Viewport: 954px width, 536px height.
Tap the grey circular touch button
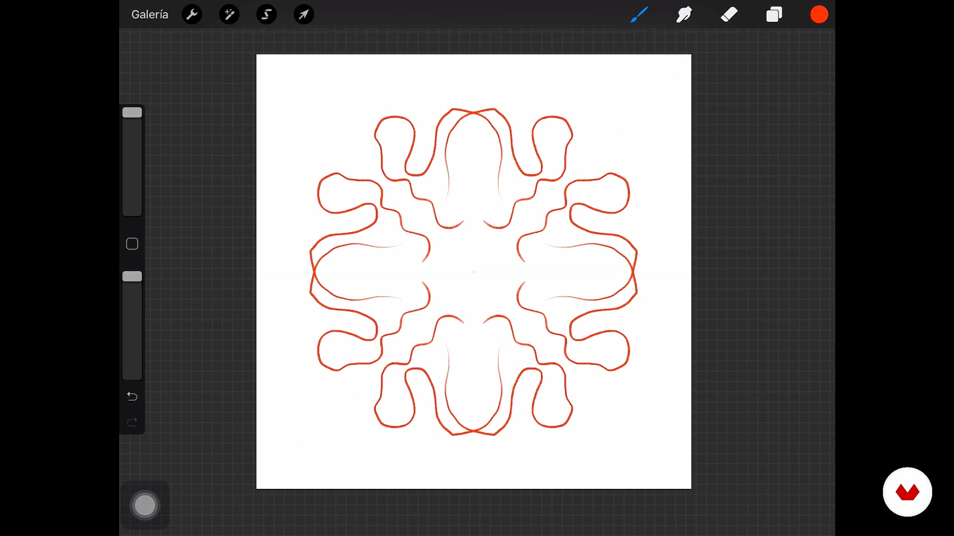point(145,505)
